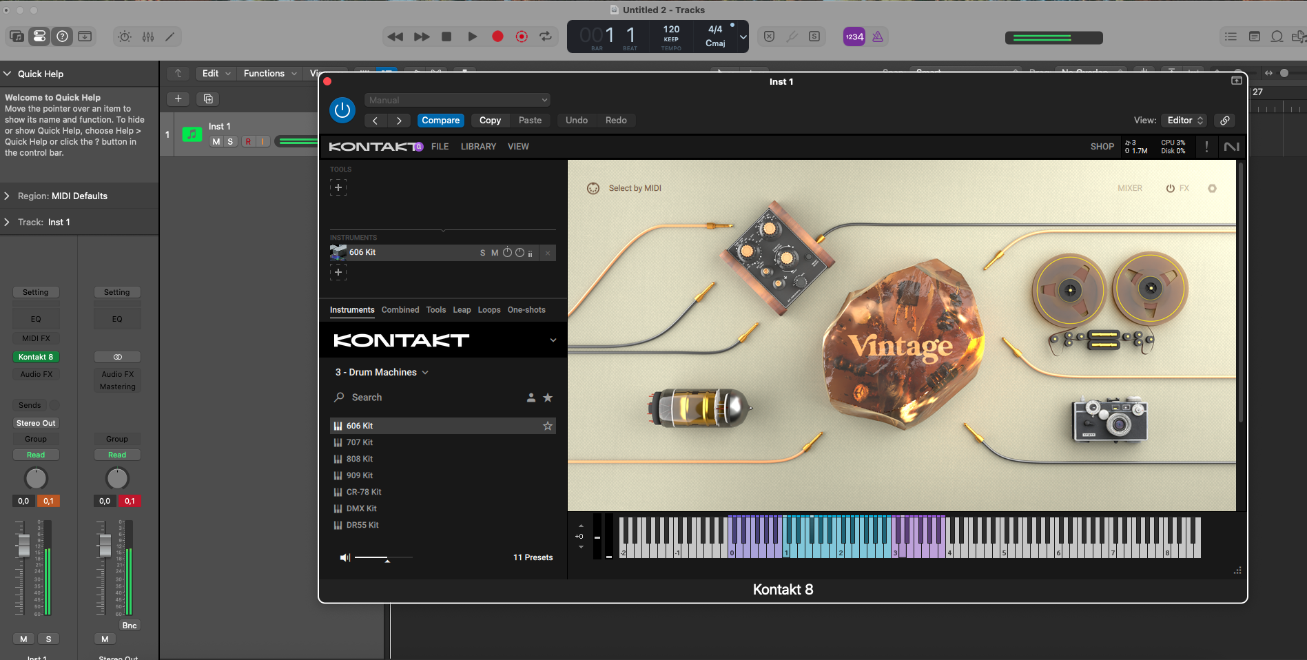
Task: Open instrument settings gear icon
Action: (1212, 188)
